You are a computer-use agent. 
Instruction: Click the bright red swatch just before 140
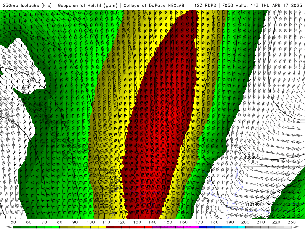click(x=149, y=227)
